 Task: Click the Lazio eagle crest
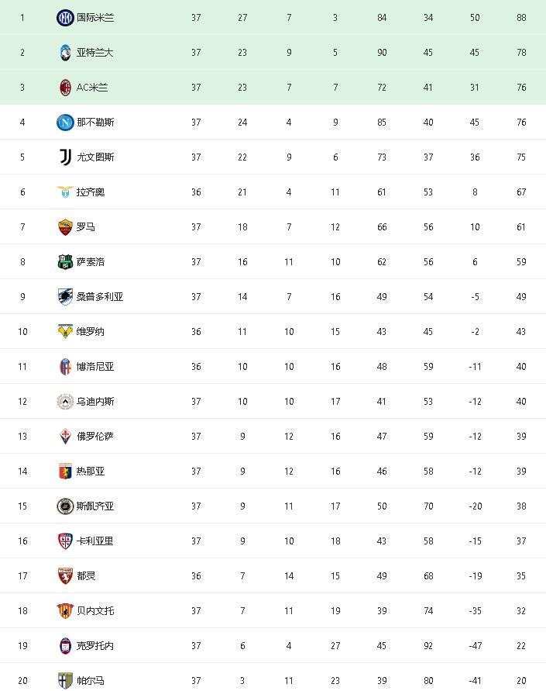(65, 192)
